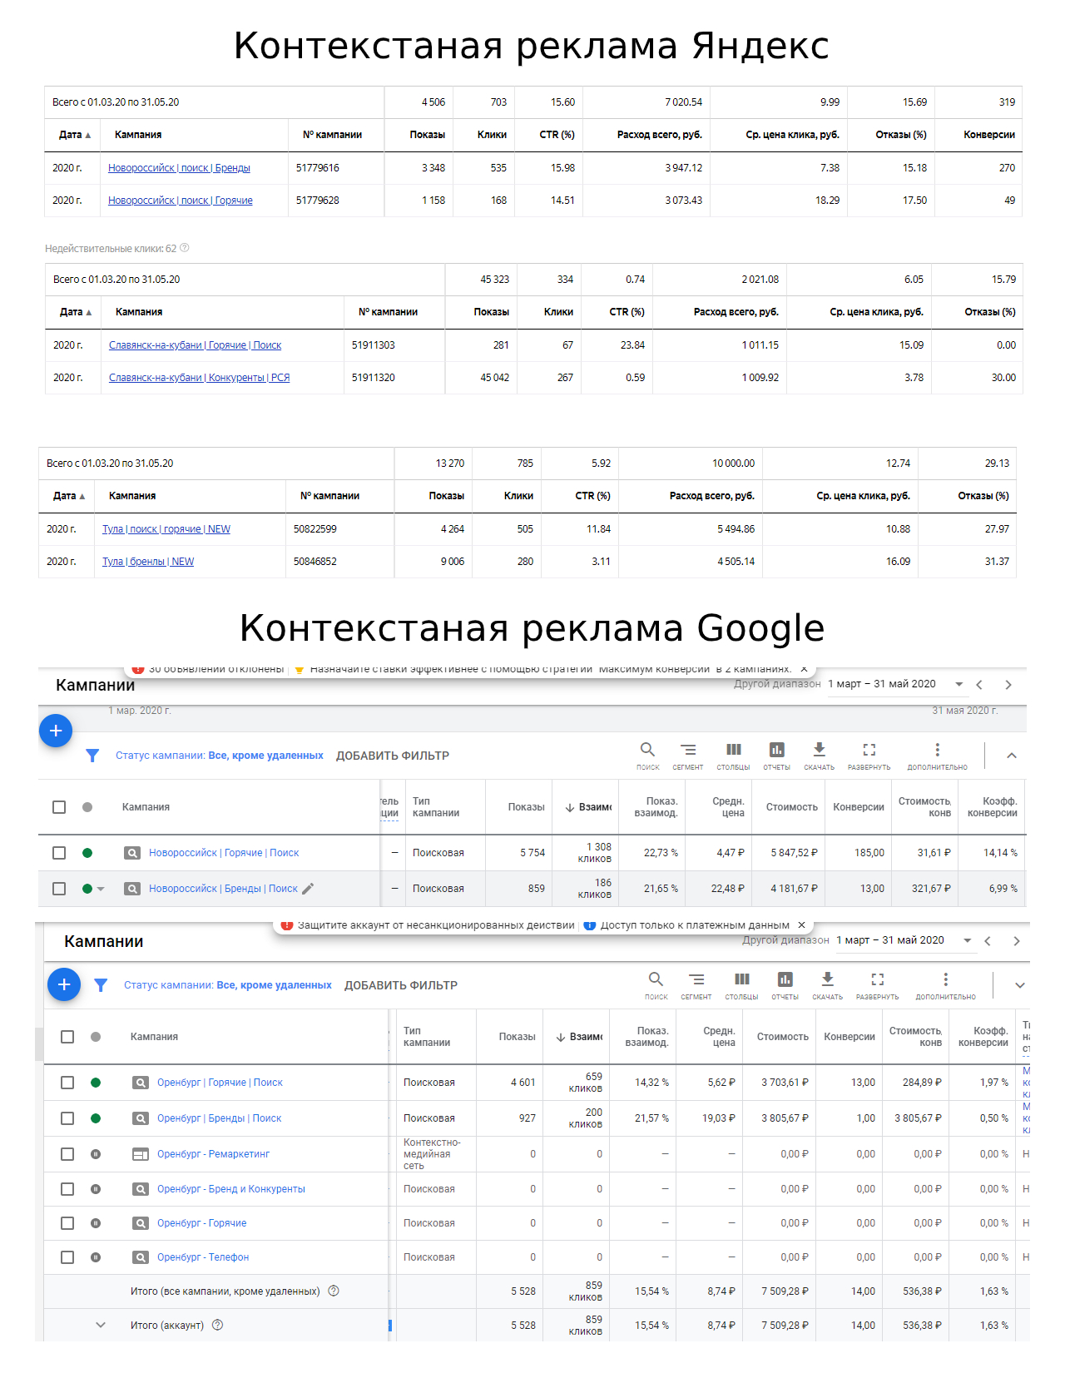
Task: Click the funnel filter icon in the Новороссийск panel
Action: (92, 756)
